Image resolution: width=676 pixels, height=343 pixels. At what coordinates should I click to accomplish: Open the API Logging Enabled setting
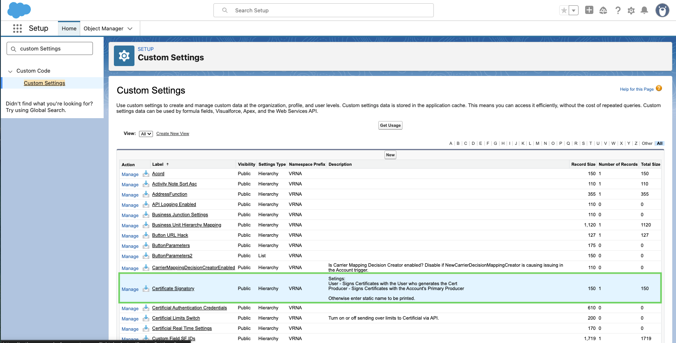174,204
